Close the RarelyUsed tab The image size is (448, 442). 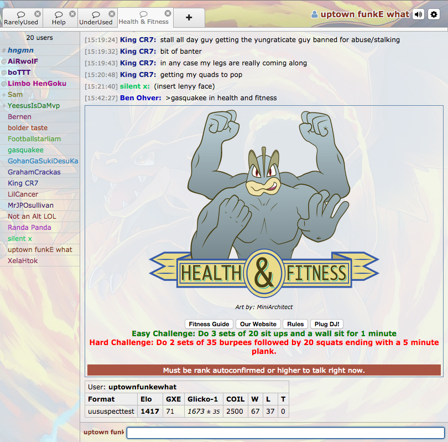pos(38,14)
